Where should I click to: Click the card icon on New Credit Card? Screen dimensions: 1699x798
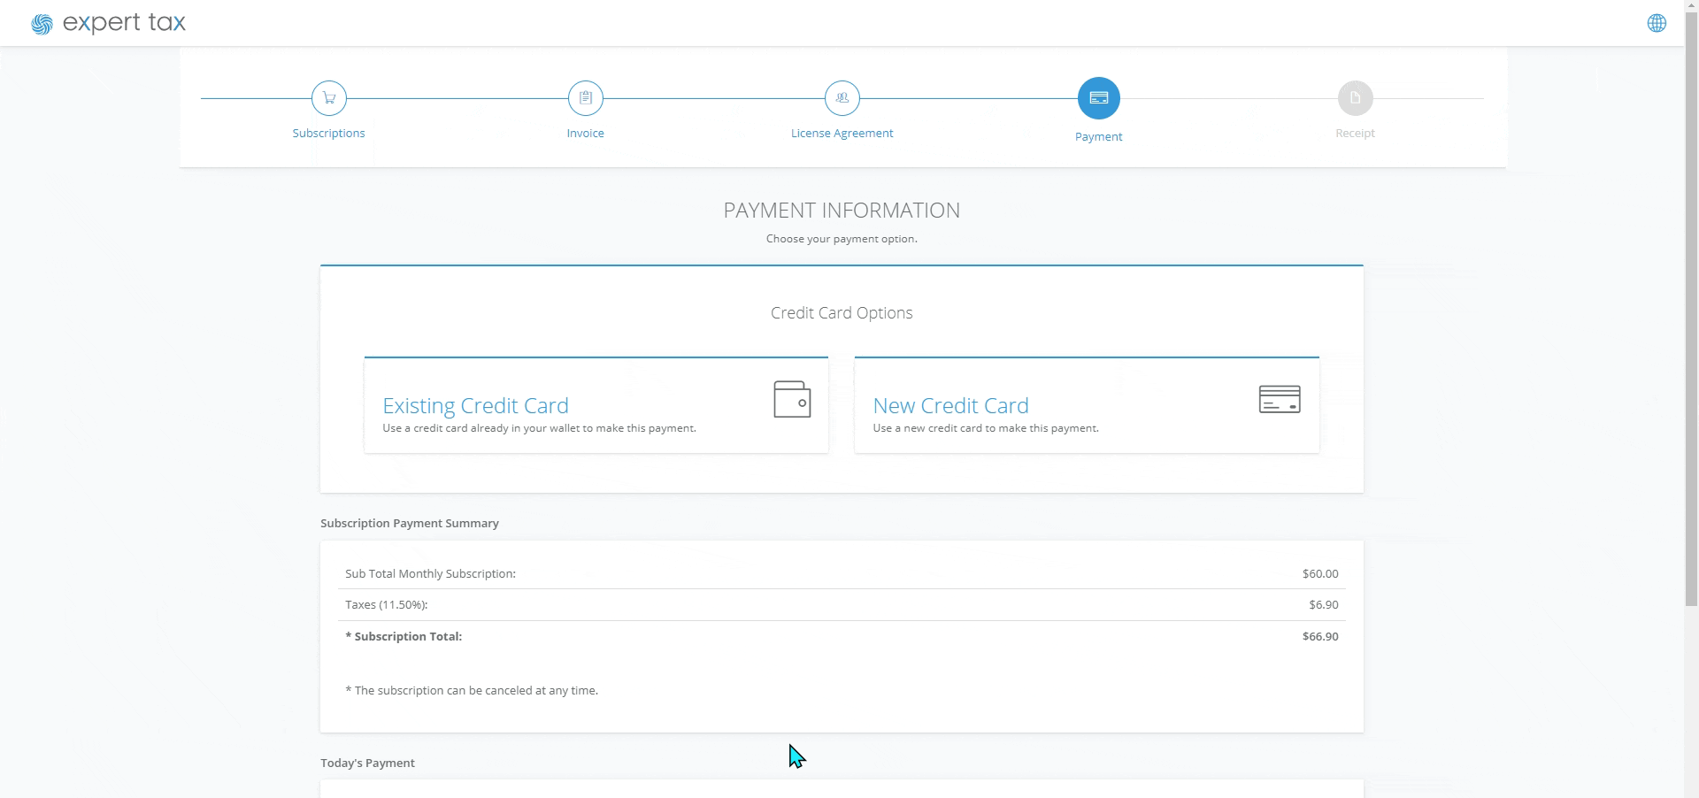[x=1279, y=399]
